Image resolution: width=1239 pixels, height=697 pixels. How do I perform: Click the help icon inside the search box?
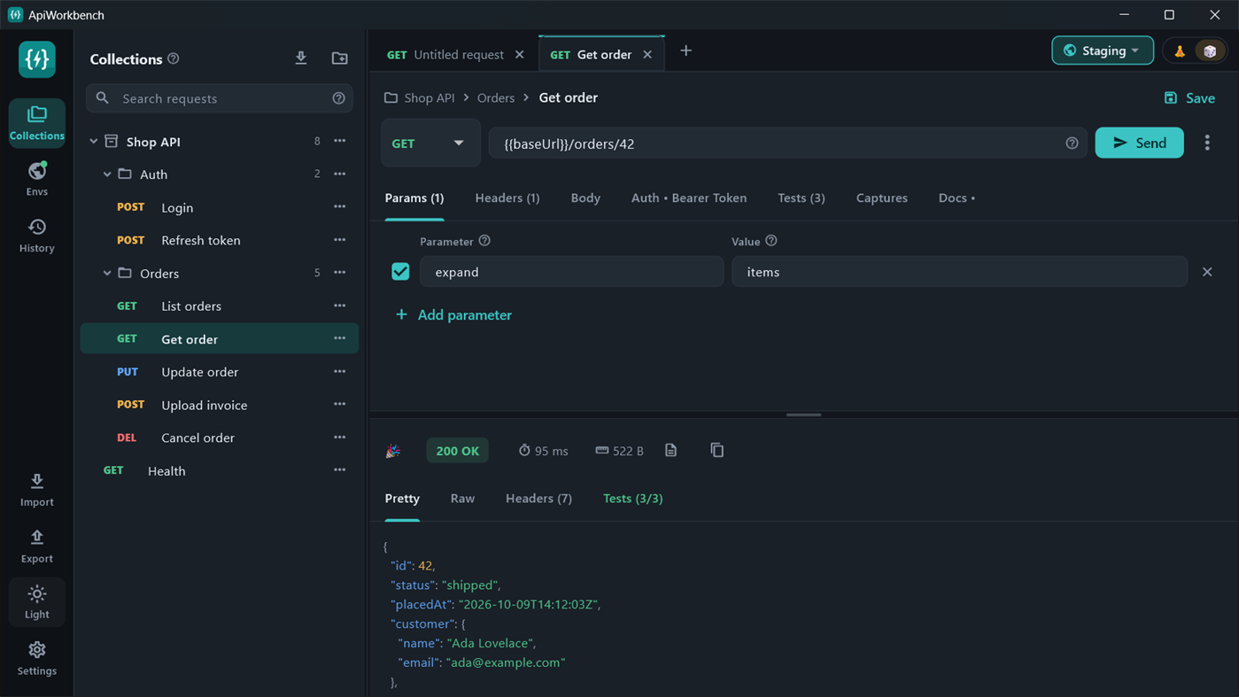[338, 98]
